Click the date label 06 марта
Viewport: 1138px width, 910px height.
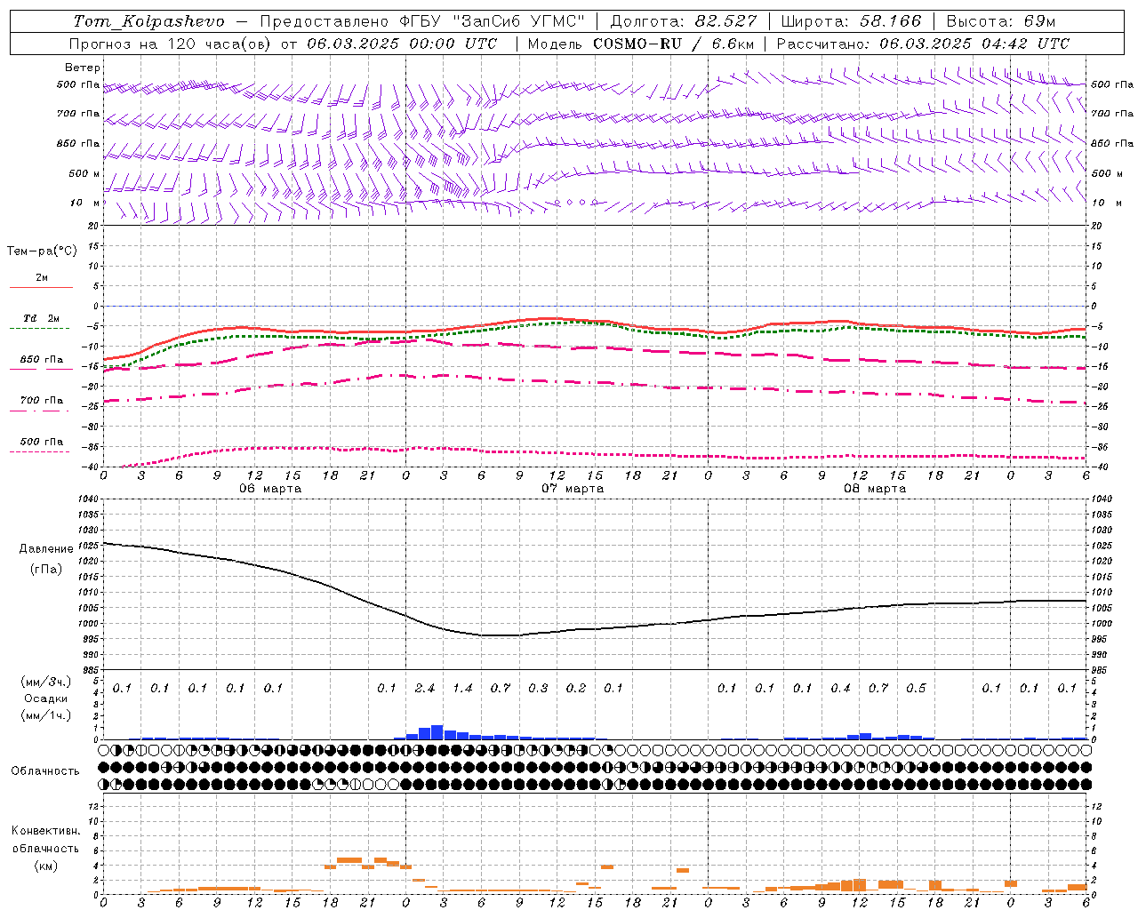click(x=270, y=489)
